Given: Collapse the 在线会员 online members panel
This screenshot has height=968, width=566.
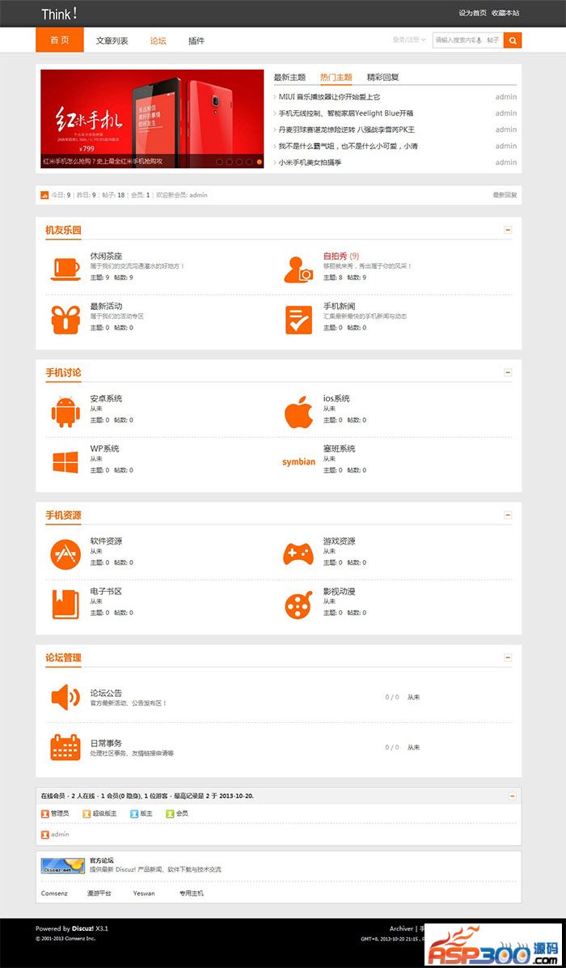Looking at the screenshot, I should point(513,796).
